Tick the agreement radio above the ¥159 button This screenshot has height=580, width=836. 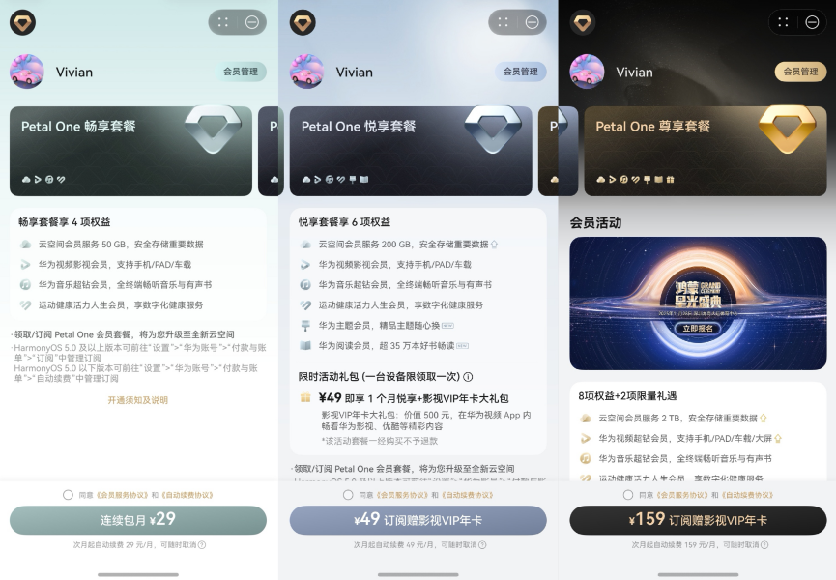pyautogui.click(x=628, y=495)
